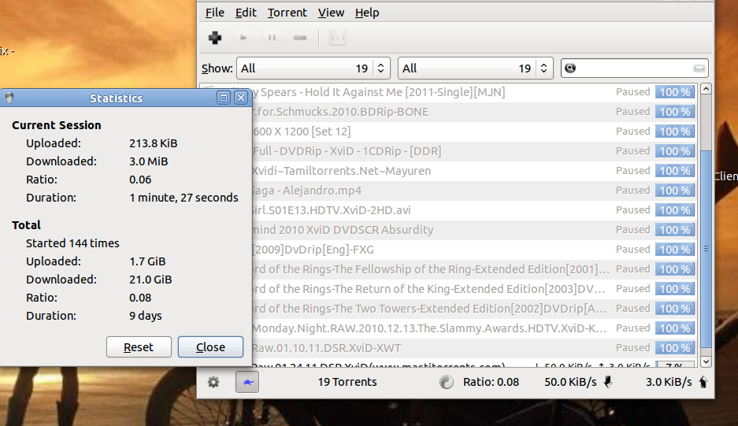Click the 21.0 GiB downloaded value

[x=150, y=280]
